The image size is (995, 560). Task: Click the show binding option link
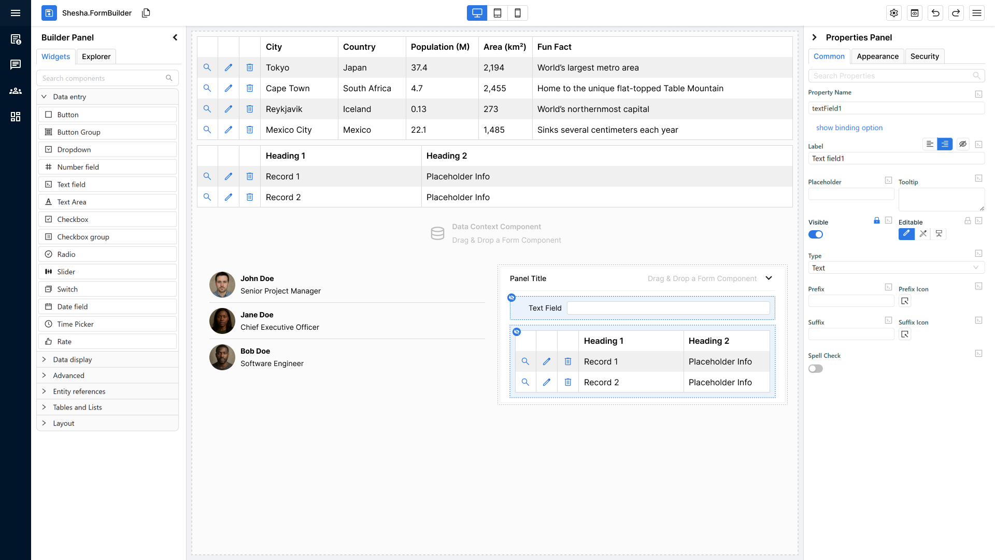849,128
